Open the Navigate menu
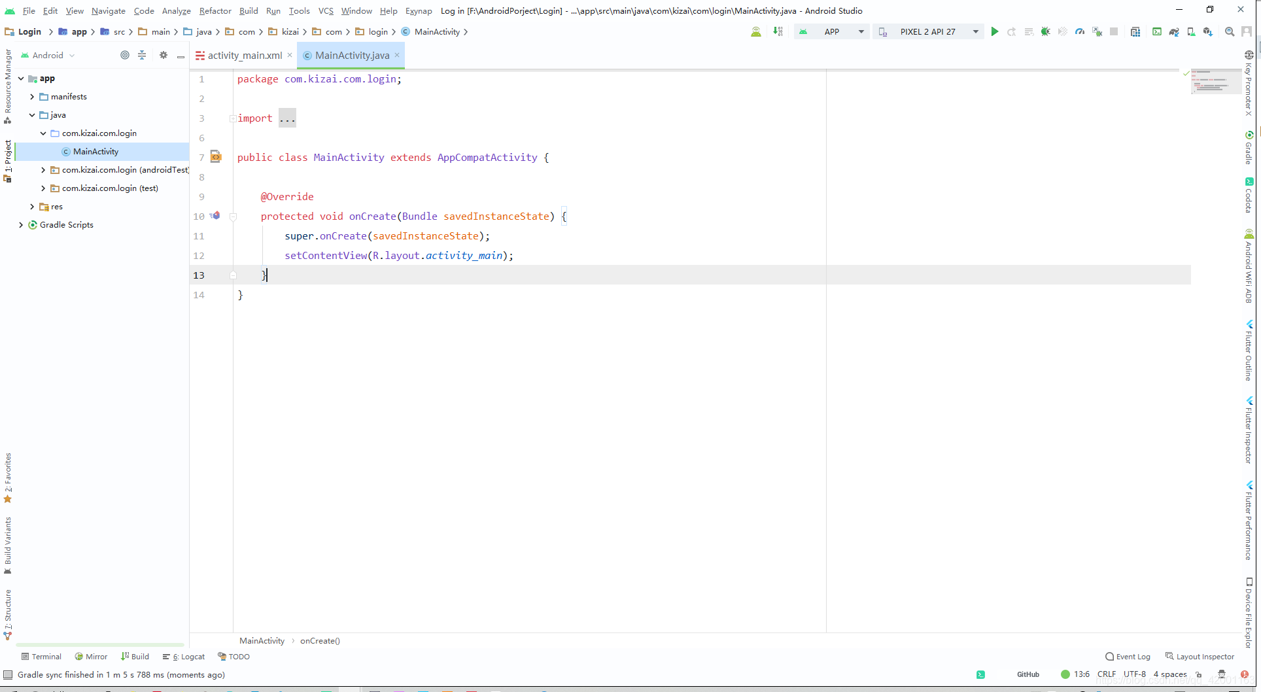 109,10
